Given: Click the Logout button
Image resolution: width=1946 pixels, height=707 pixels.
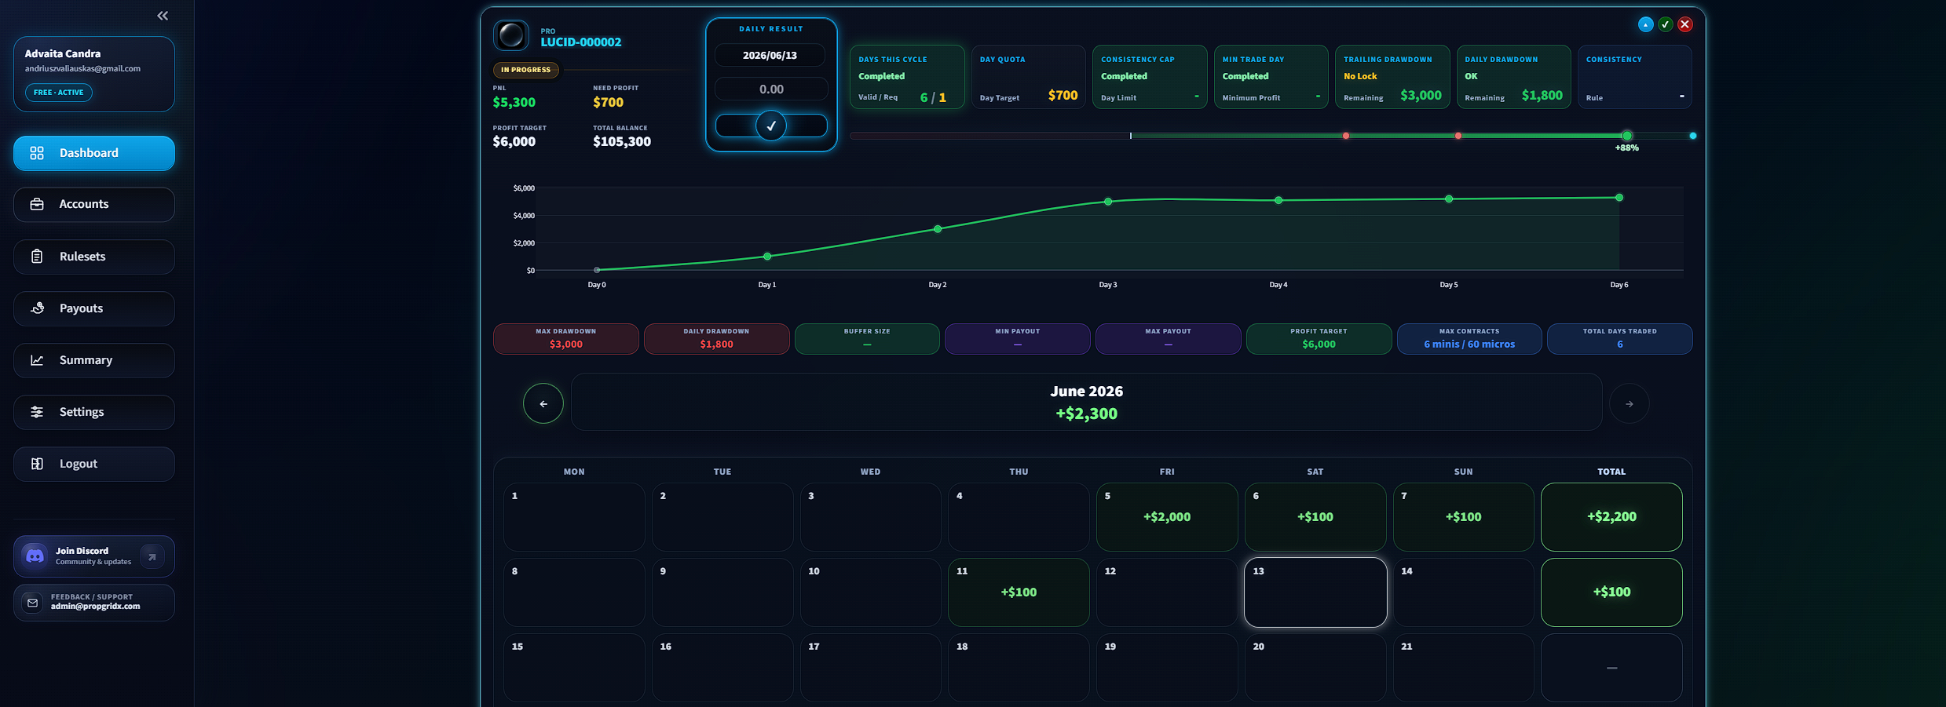Looking at the screenshot, I should [94, 464].
